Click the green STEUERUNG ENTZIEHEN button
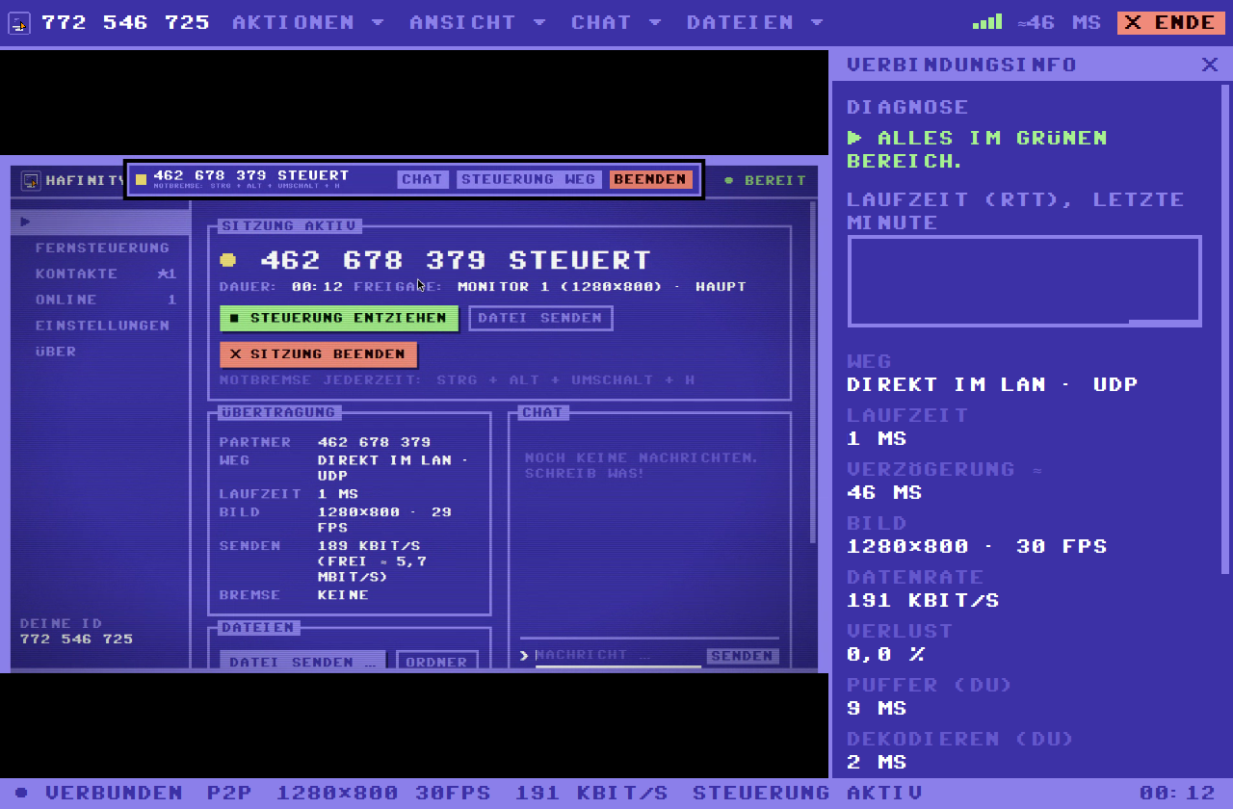 tap(339, 318)
